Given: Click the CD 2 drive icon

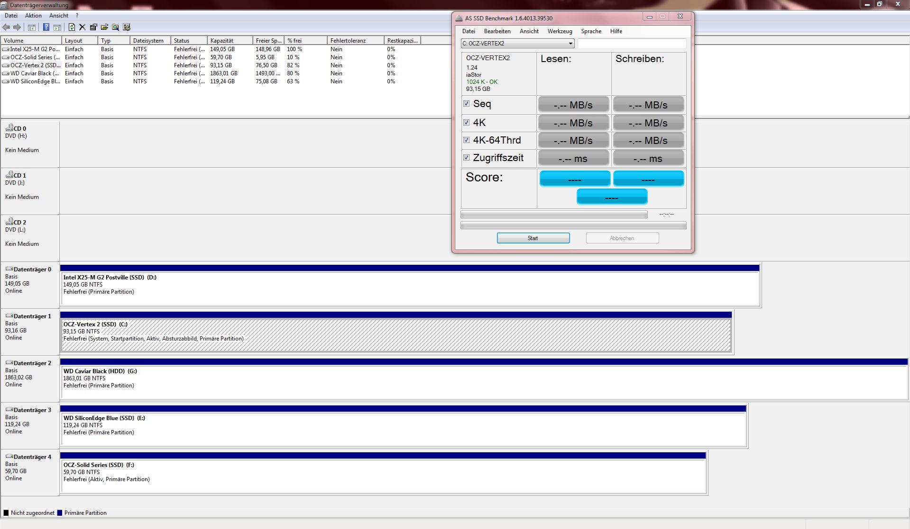Looking at the screenshot, I should (x=9, y=221).
